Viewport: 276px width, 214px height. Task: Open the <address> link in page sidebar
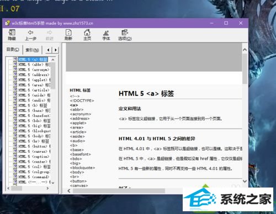pos(79,119)
